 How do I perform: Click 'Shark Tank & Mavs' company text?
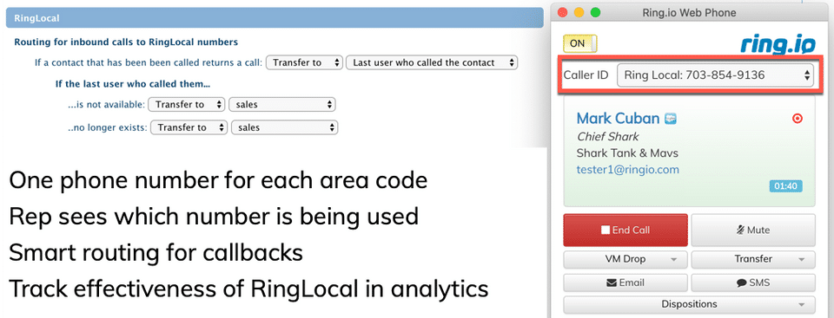[x=627, y=153]
